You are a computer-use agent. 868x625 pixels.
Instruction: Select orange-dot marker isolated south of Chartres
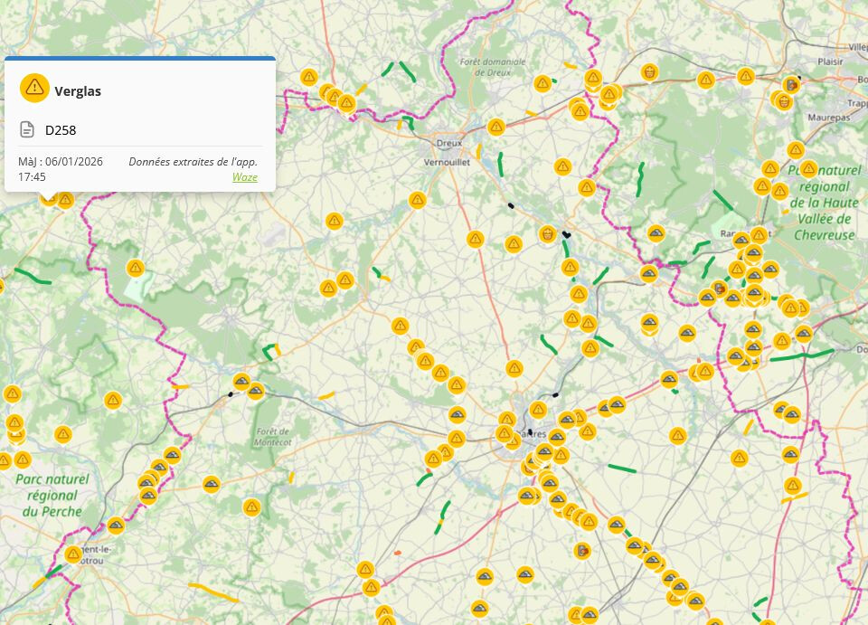[583, 550]
